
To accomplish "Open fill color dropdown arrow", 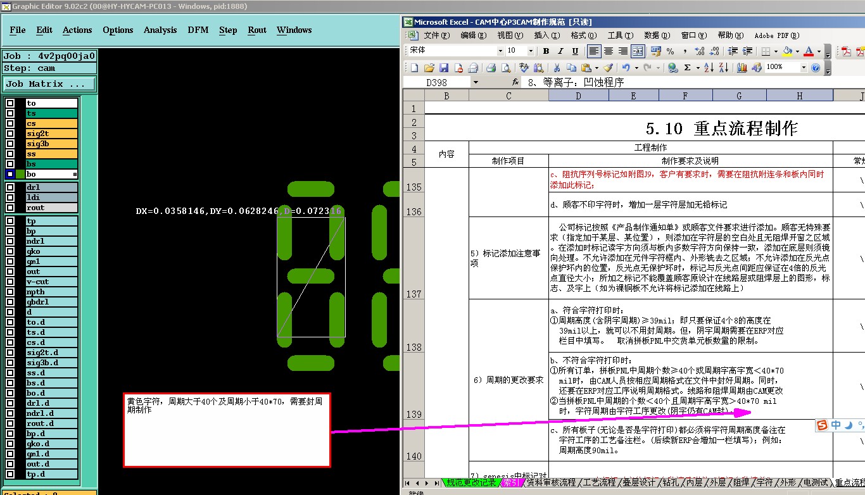I will coord(797,51).
